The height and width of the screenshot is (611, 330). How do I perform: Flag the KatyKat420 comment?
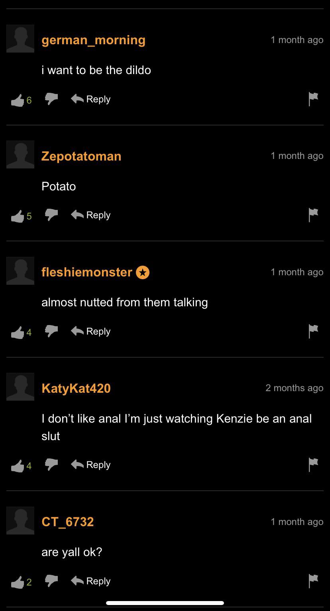point(313,465)
